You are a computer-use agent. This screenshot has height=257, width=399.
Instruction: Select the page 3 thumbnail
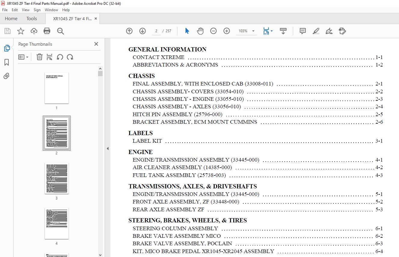tap(57, 178)
